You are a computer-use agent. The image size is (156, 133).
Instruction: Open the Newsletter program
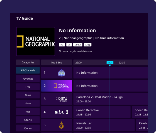point(104,125)
